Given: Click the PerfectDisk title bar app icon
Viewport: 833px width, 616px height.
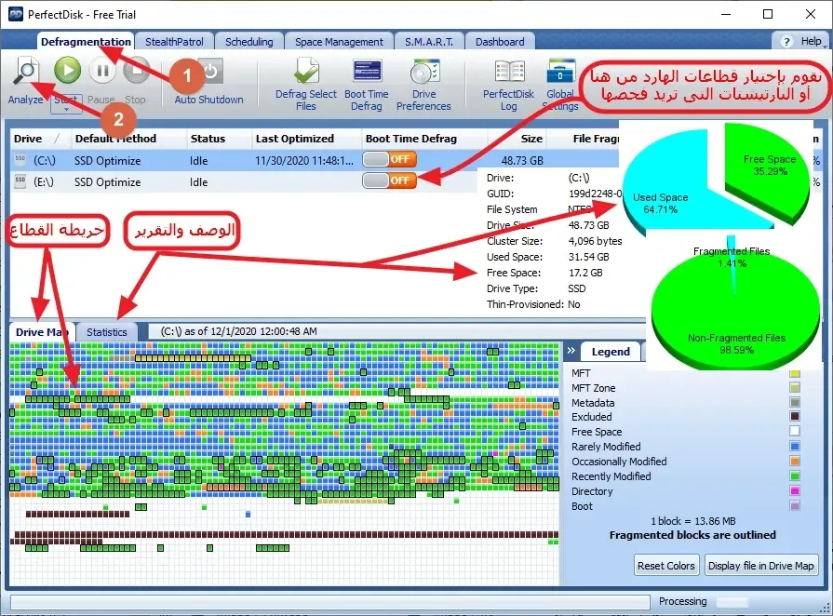Looking at the screenshot, I should [x=16, y=14].
